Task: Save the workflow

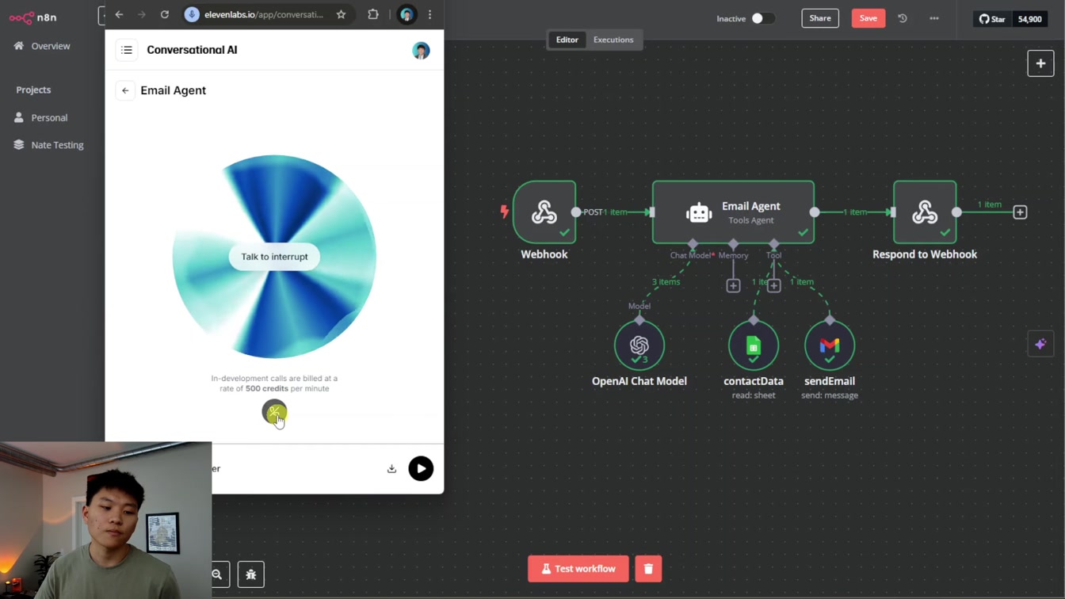Action: click(868, 18)
